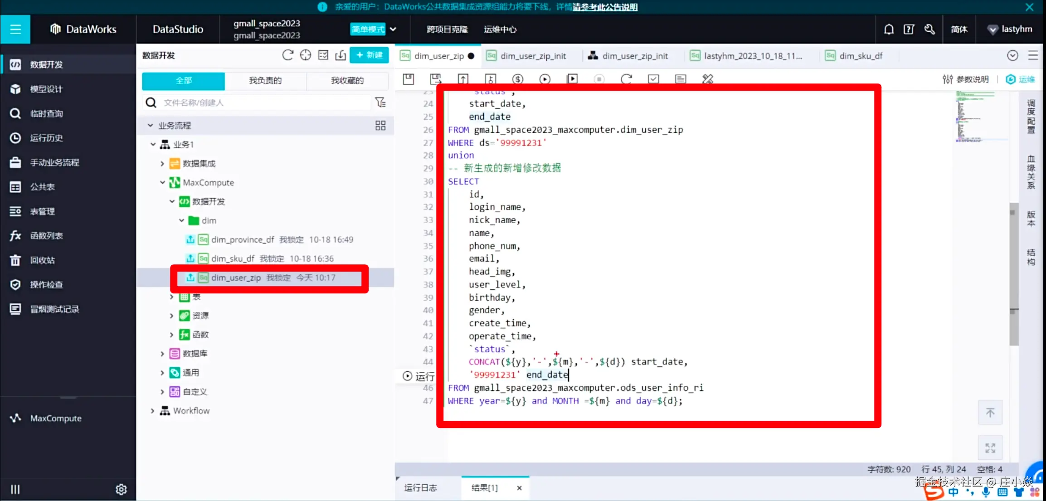Select the 我负责的 filter tab
This screenshot has width=1046, height=501.
tap(265, 81)
